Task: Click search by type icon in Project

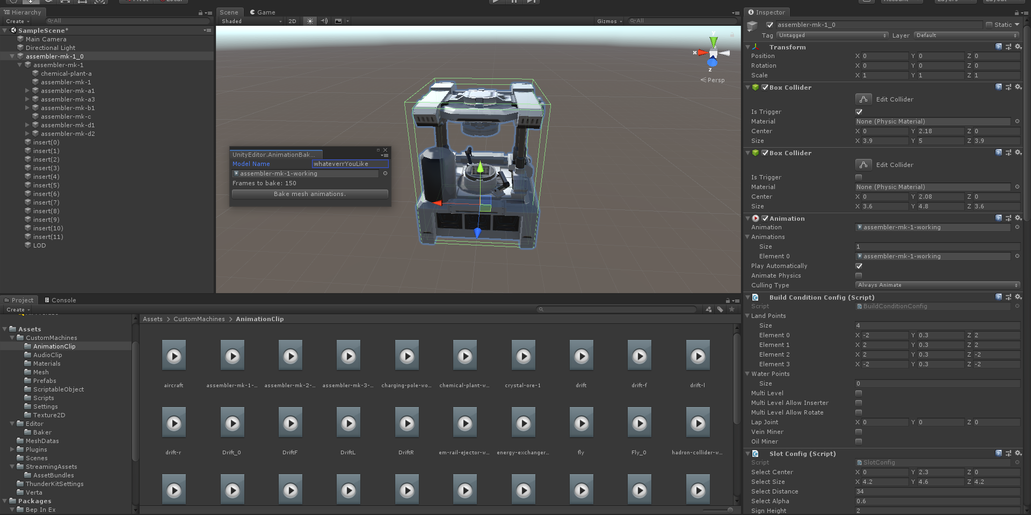Action: click(709, 309)
